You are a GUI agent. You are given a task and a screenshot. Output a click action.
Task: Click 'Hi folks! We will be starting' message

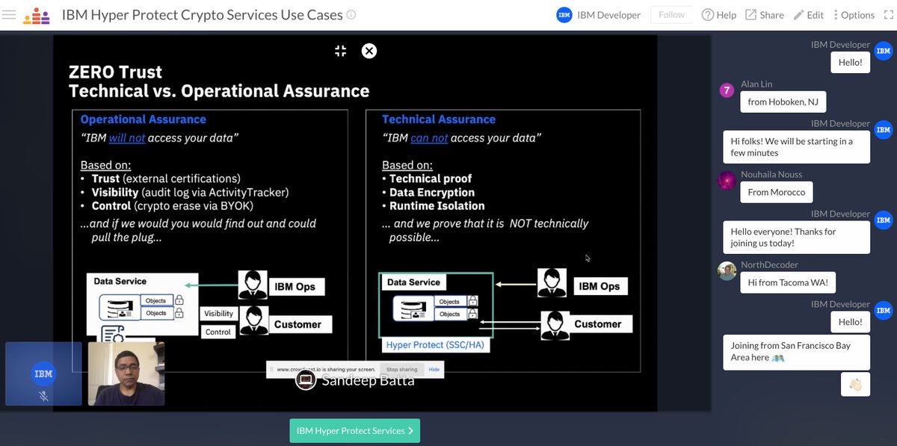tap(797, 147)
